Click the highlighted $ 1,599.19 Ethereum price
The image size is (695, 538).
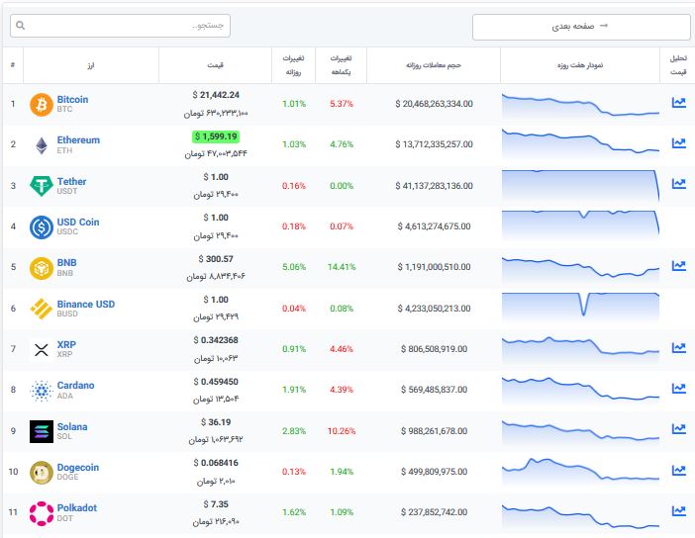216,136
